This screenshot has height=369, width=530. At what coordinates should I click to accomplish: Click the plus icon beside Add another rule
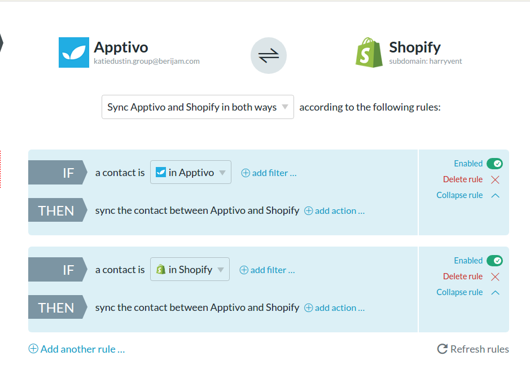[33, 349]
